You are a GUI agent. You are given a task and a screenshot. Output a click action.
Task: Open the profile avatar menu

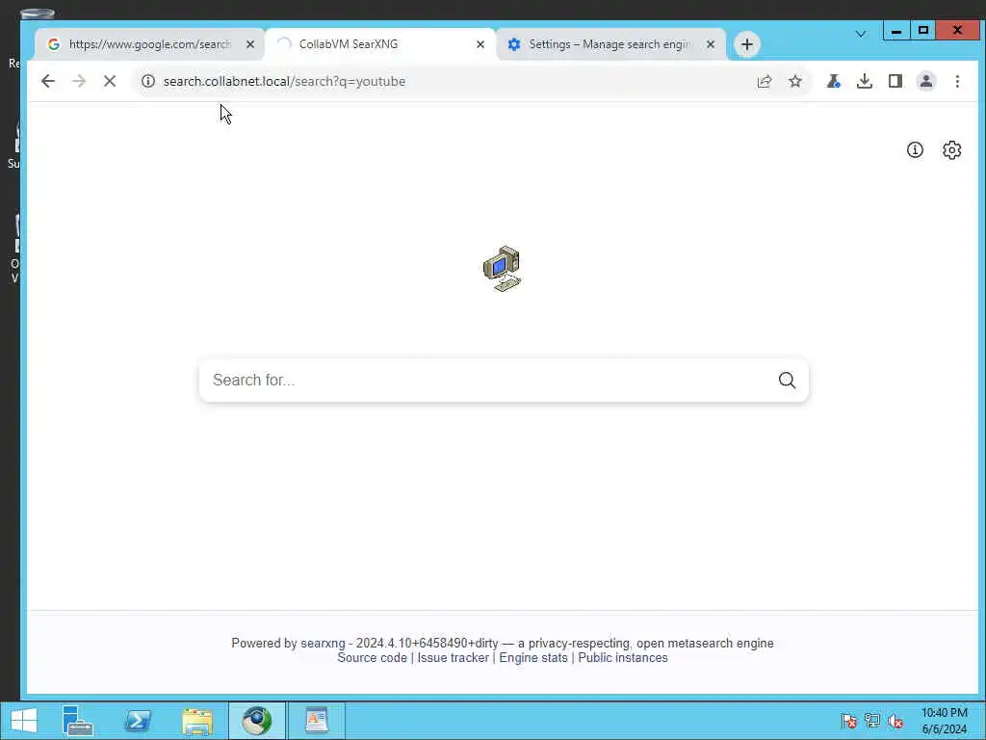point(926,81)
